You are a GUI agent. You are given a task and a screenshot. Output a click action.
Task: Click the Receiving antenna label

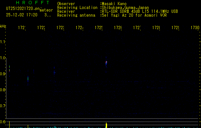point(76,15)
